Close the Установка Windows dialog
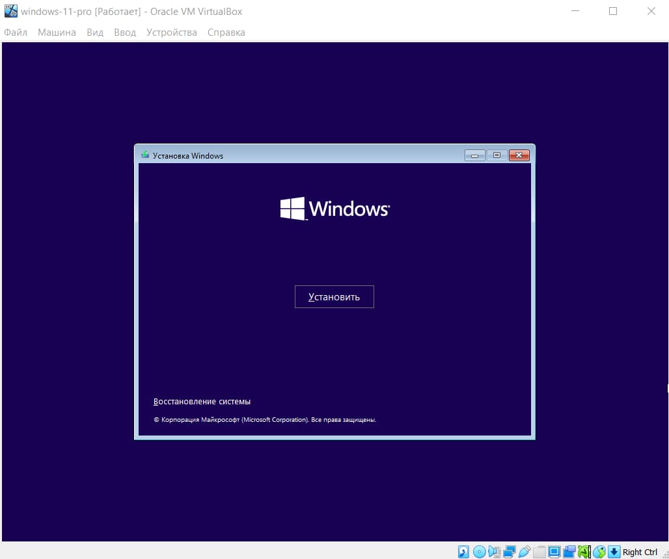 (519, 155)
